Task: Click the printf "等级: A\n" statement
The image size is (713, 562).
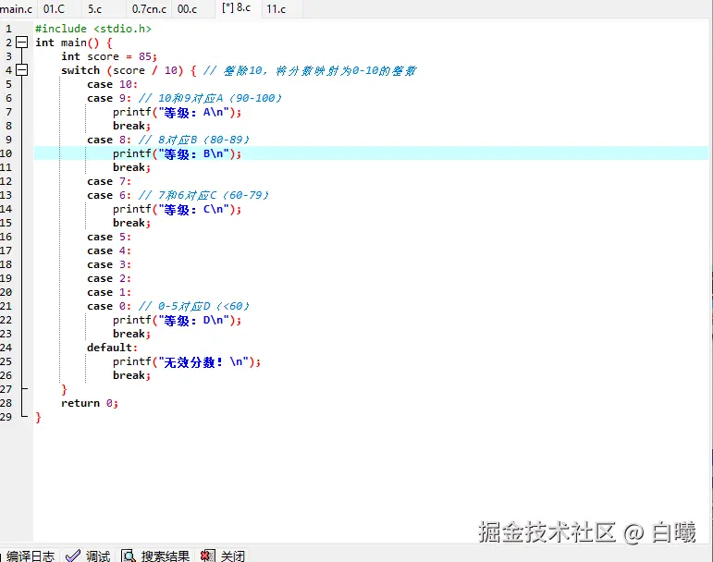Action: tap(177, 112)
